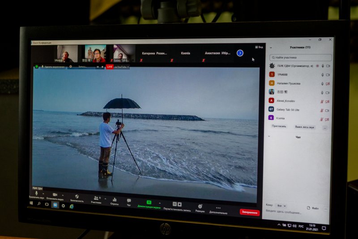Image resolution: width=358 pixels, height=239 pixels.
Task: Toggle Alexei_Kovalev camera-off icon
Action: click(328, 101)
